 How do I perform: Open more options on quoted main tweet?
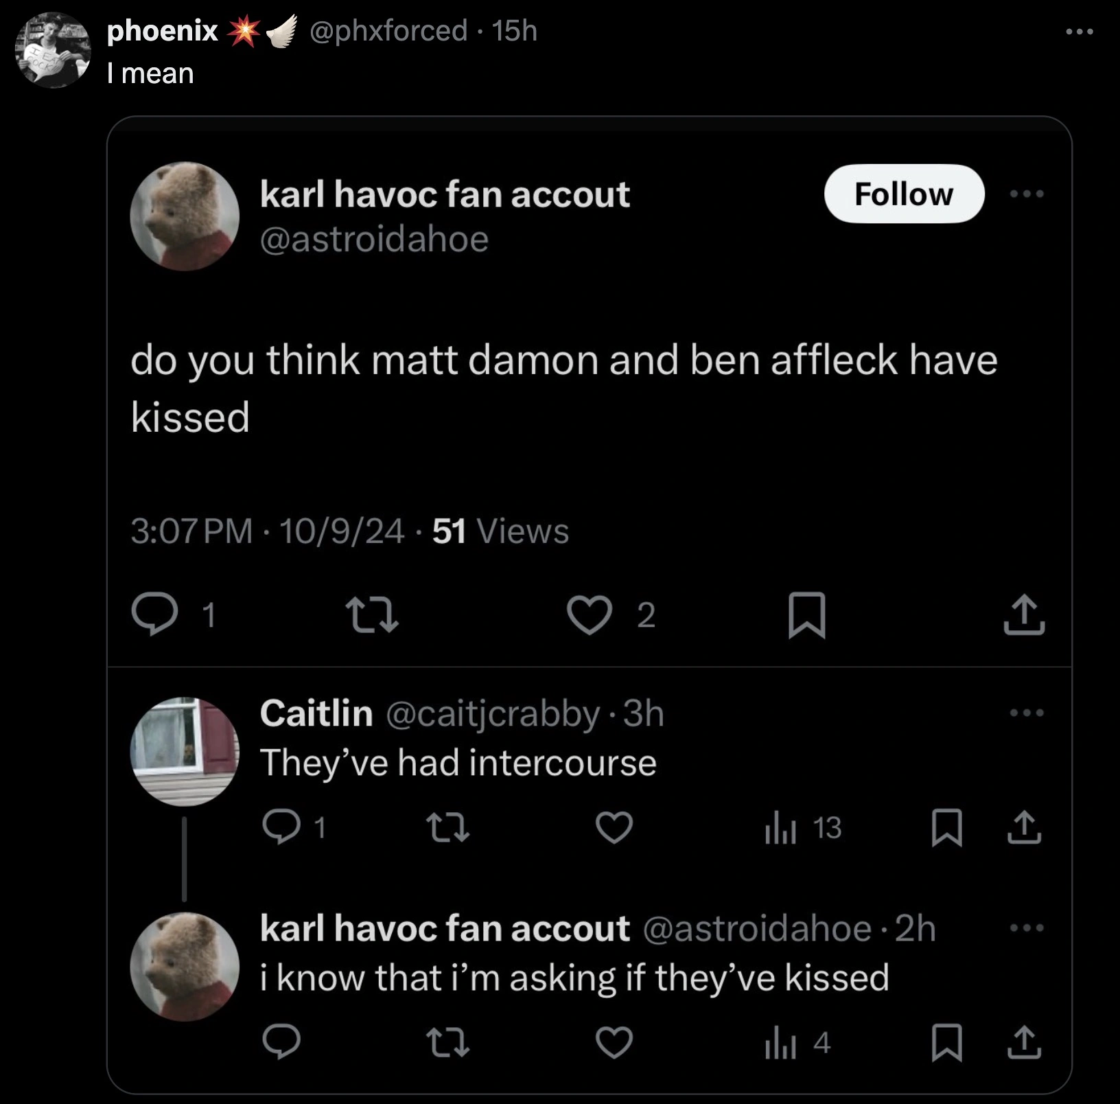(x=1027, y=194)
